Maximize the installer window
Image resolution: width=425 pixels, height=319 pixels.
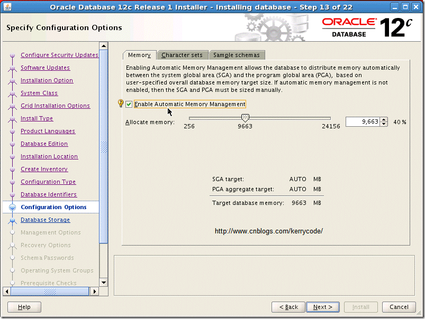click(405, 7)
